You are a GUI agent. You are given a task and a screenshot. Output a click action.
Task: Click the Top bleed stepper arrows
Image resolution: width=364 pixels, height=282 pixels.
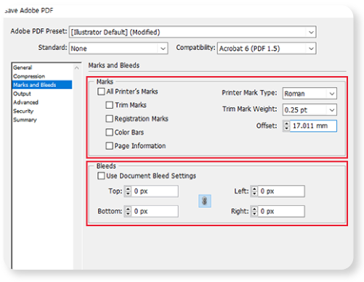(128, 191)
